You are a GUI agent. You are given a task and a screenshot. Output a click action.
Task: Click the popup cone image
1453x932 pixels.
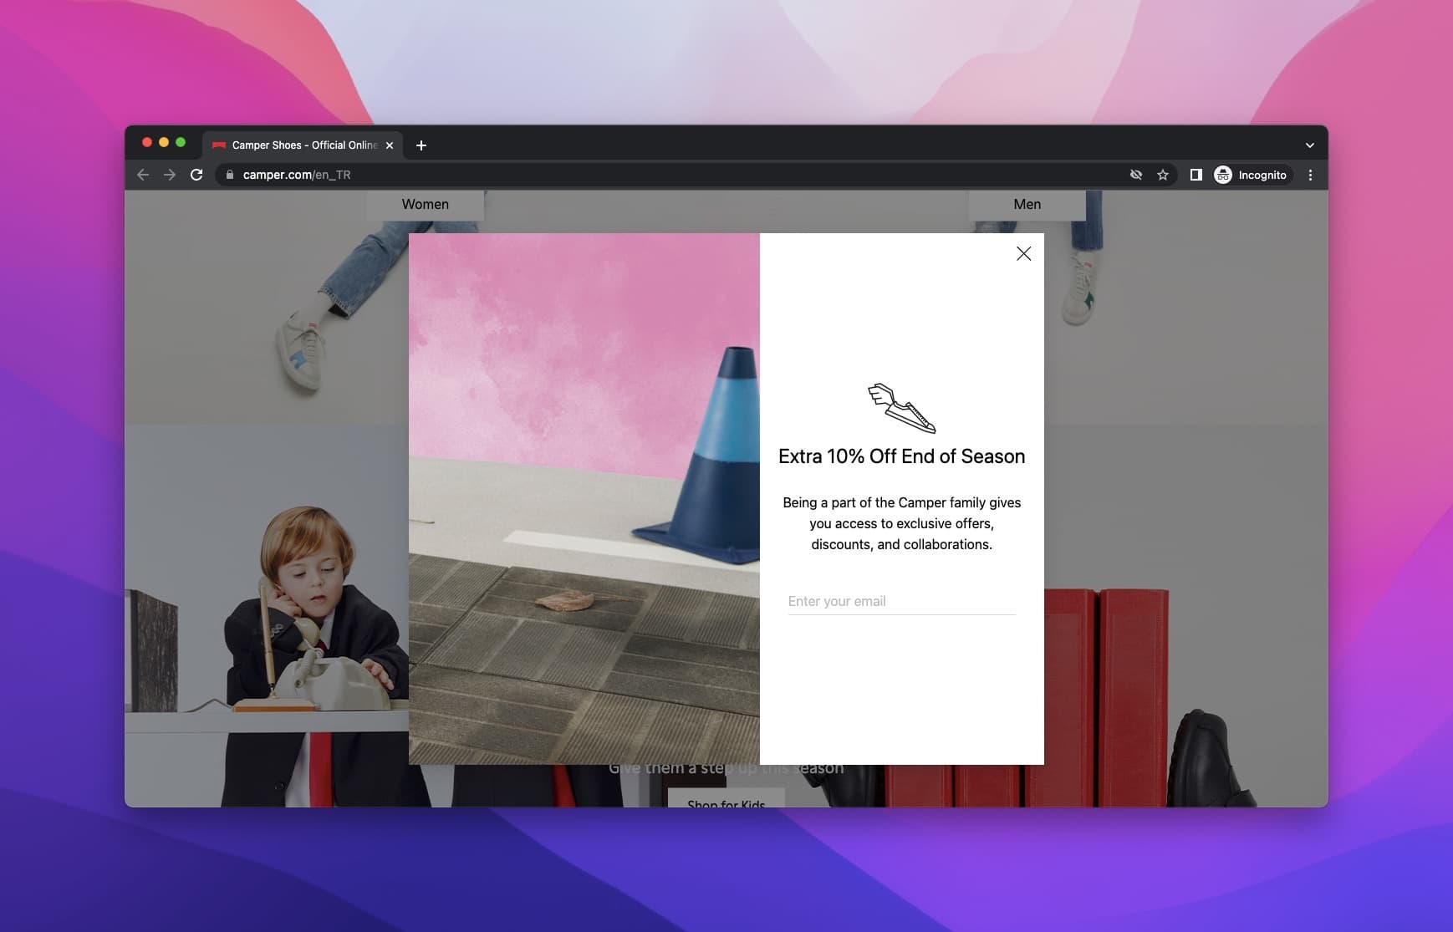[x=584, y=499]
